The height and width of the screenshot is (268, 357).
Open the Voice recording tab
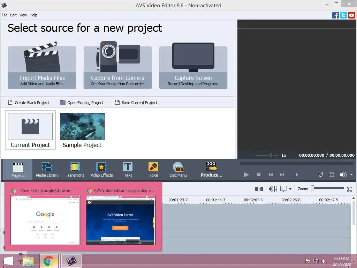click(153, 170)
